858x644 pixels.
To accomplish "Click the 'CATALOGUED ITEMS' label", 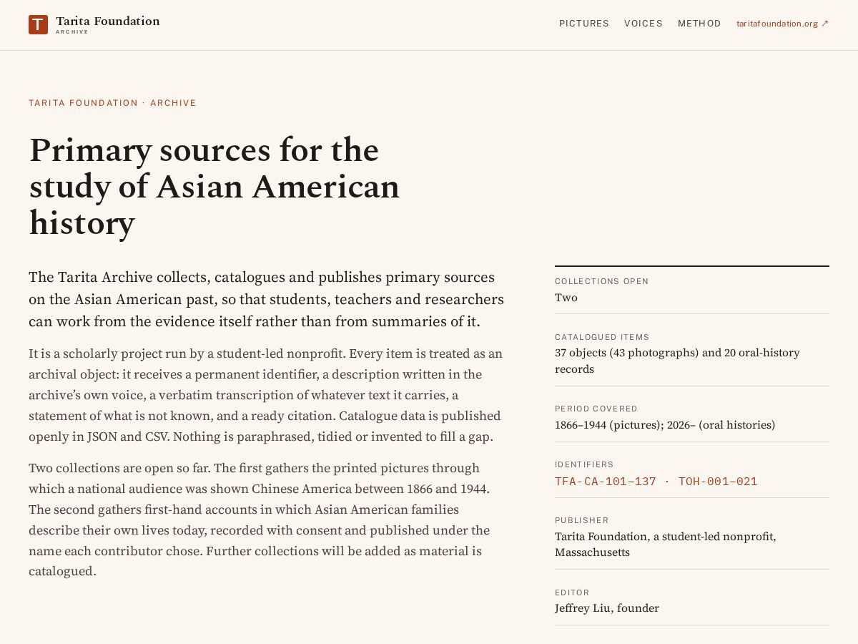I will pyautogui.click(x=602, y=337).
